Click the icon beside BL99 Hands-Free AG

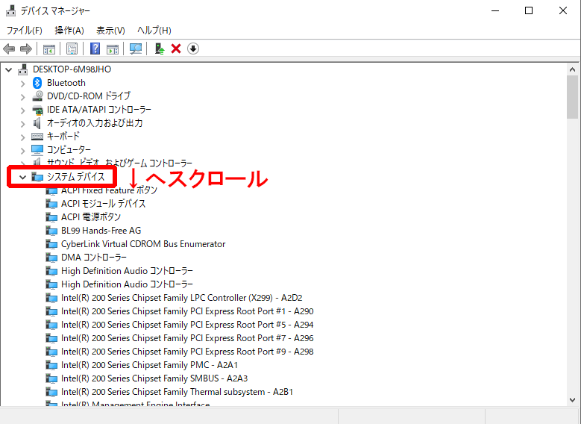(x=51, y=231)
